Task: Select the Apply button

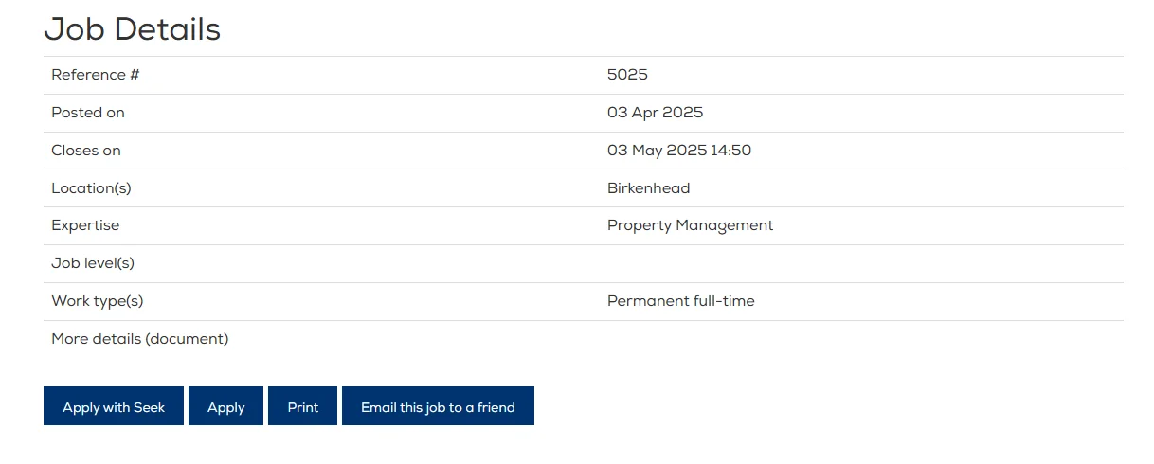Action: 225,406
